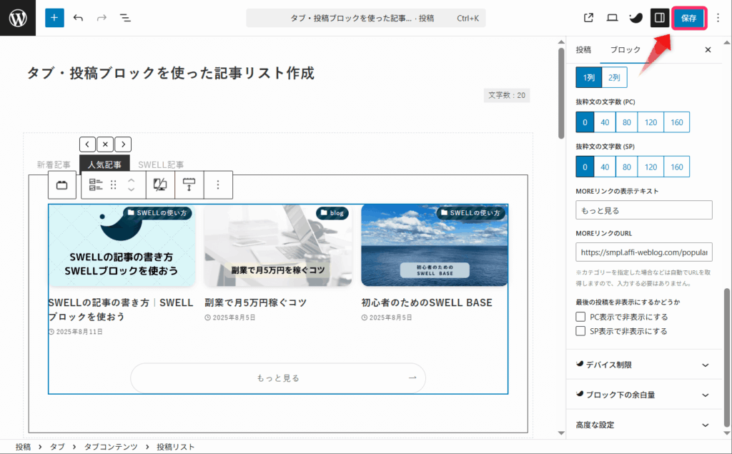Viewport: 732px width, 454px height.
Task: Set SP excerpt length to 120
Action: [x=651, y=167]
